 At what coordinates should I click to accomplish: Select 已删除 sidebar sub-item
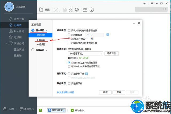tap(18, 55)
